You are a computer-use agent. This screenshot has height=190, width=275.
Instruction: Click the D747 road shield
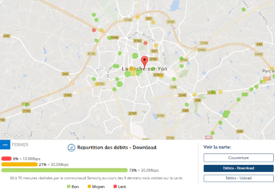[133, 113]
